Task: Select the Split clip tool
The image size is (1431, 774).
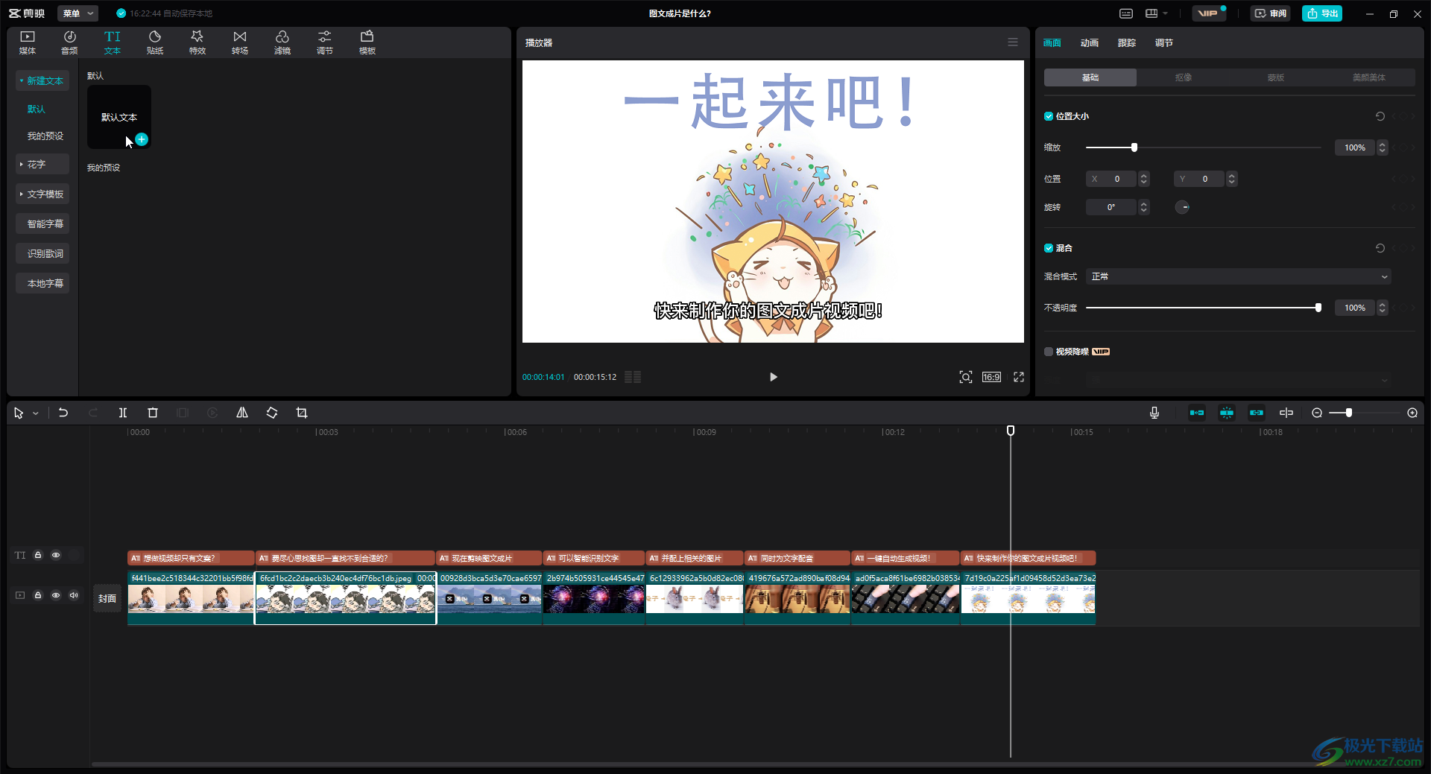Action: click(123, 413)
